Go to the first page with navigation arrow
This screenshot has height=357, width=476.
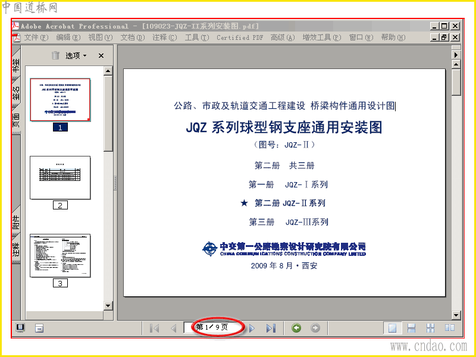click(155, 328)
